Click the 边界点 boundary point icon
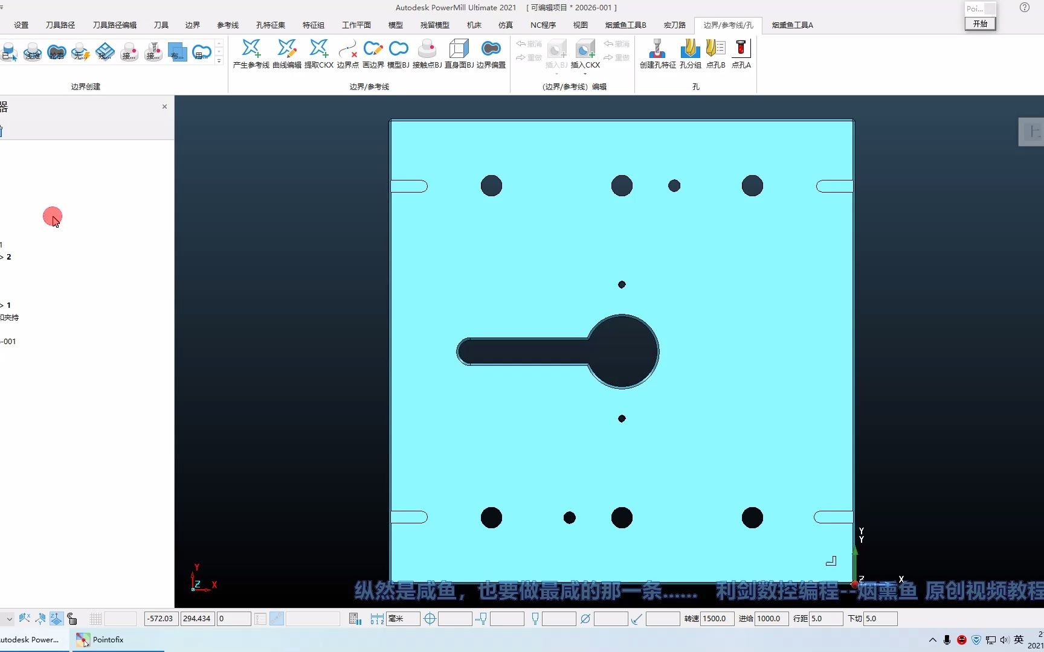This screenshot has height=652, width=1044. (347, 53)
